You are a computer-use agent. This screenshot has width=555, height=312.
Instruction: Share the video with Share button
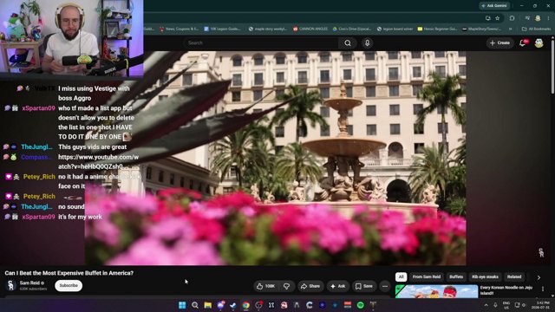coord(310,286)
